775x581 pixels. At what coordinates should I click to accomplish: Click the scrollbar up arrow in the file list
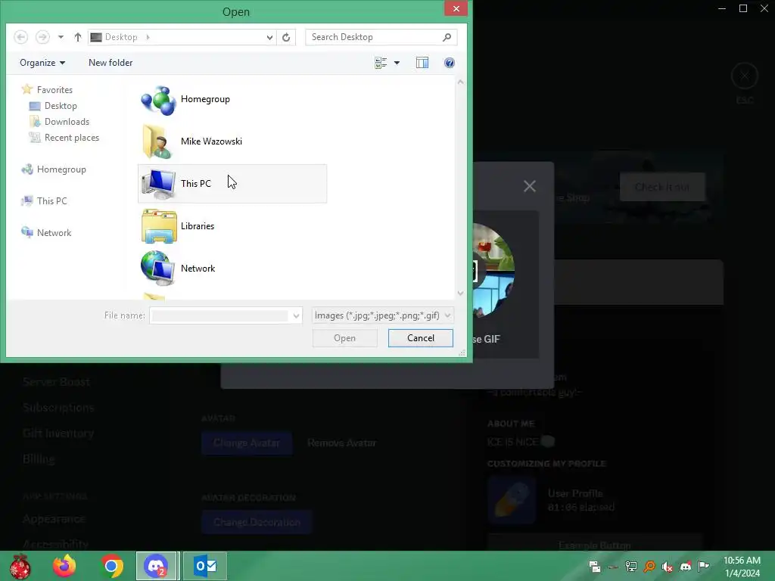pyautogui.click(x=460, y=82)
